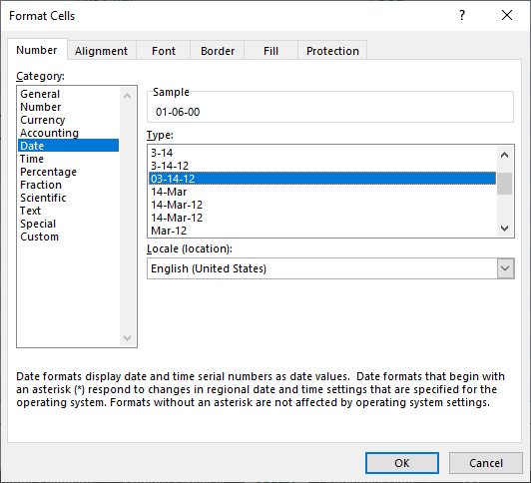Click the Type list scroll-down arrow
This screenshot has width=531, height=483.
(x=505, y=229)
